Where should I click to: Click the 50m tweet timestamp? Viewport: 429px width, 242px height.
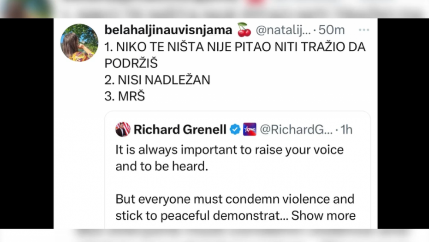(x=332, y=30)
